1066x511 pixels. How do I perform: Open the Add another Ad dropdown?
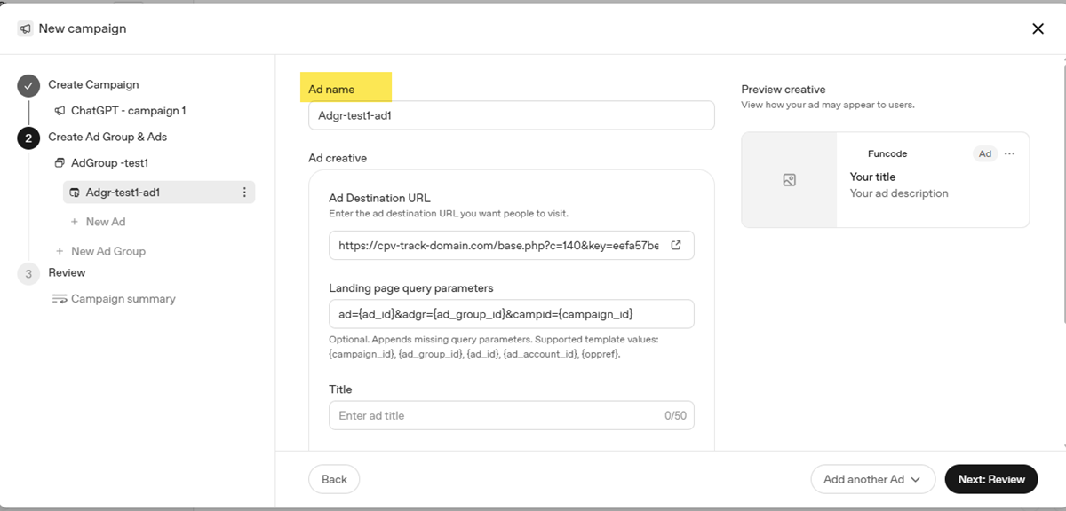pos(872,479)
